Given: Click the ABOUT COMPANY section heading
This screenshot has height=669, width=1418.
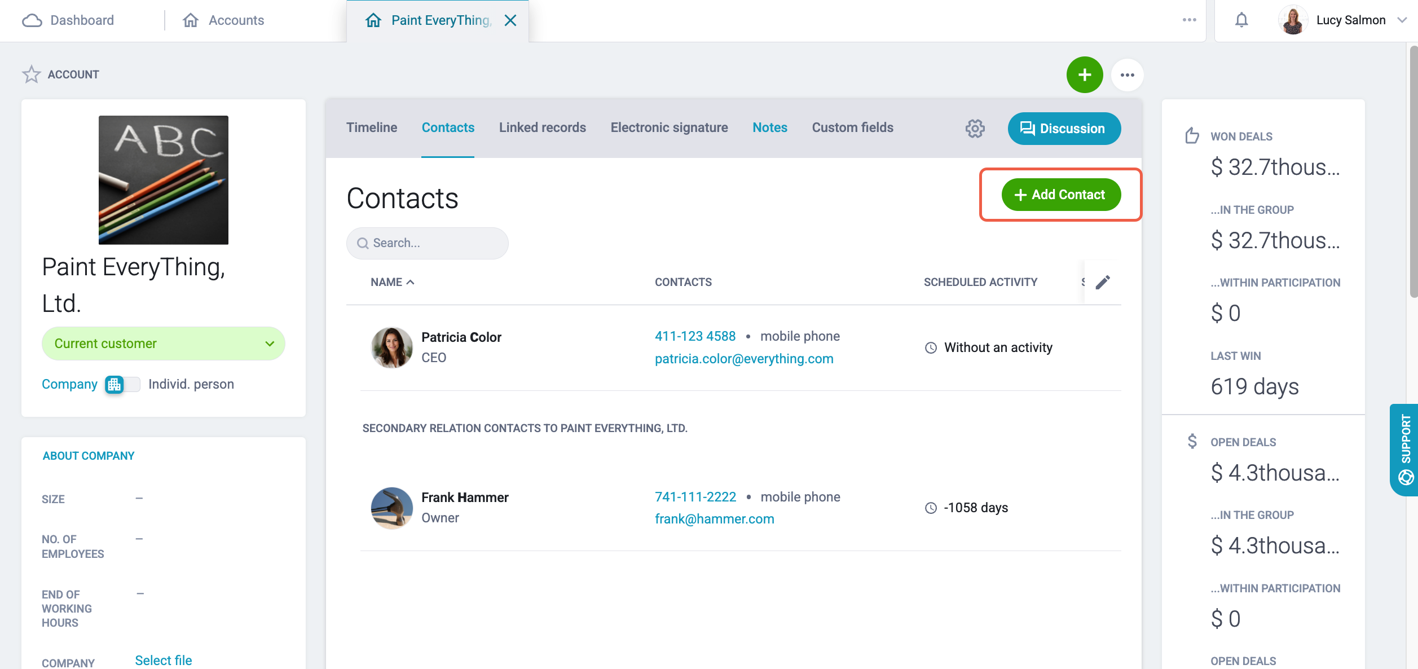Looking at the screenshot, I should click(89, 456).
